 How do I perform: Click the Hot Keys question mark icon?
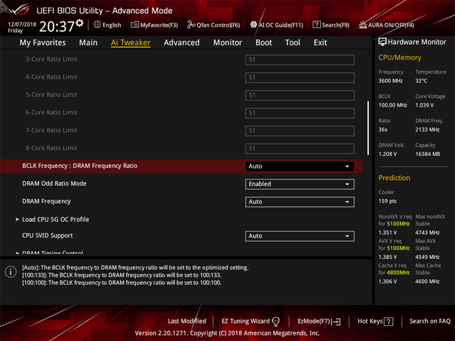tap(388, 321)
